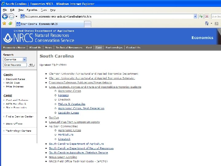Image resolution: width=221 pixels, height=166 pixels.
Task: Click the Internet Explorer title bar icon
Action: (x=3, y=4)
